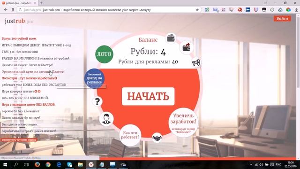Screen dimensions: 300x169
Task: Click the НАЧАТЬ button
Action: pyautogui.click(x=148, y=96)
